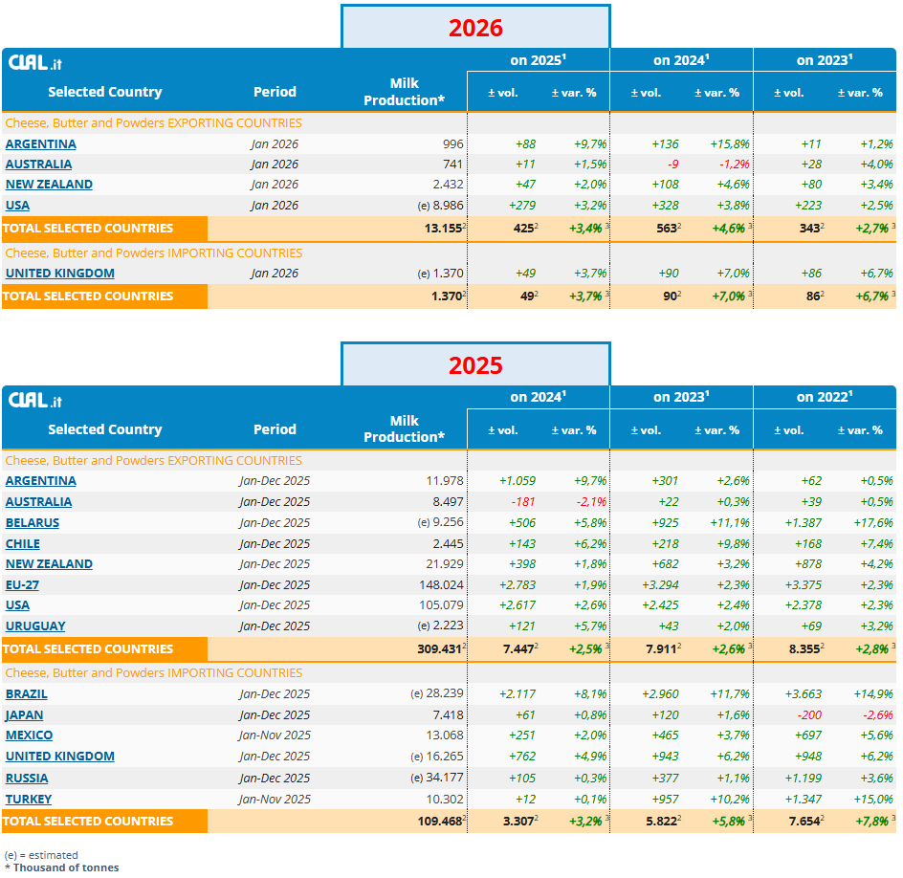The height and width of the screenshot is (878, 903).
Task: Click the TURKEY country link
Action: coord(29,800)
